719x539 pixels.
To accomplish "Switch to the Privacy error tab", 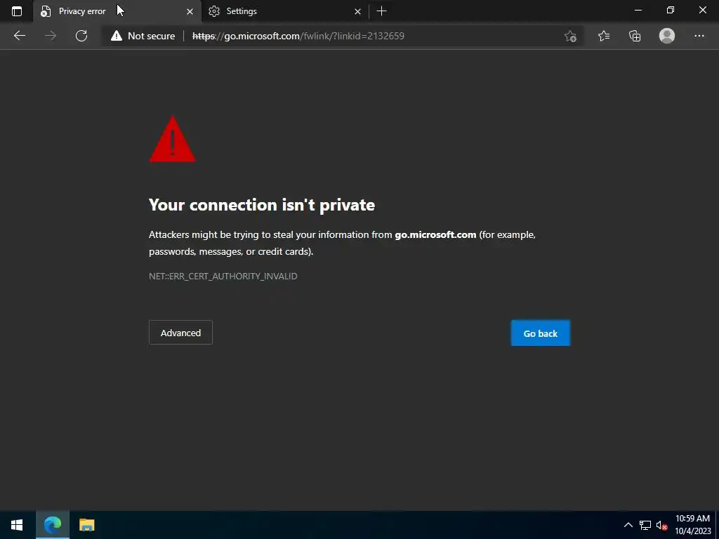I will click(x=117, y=11).
